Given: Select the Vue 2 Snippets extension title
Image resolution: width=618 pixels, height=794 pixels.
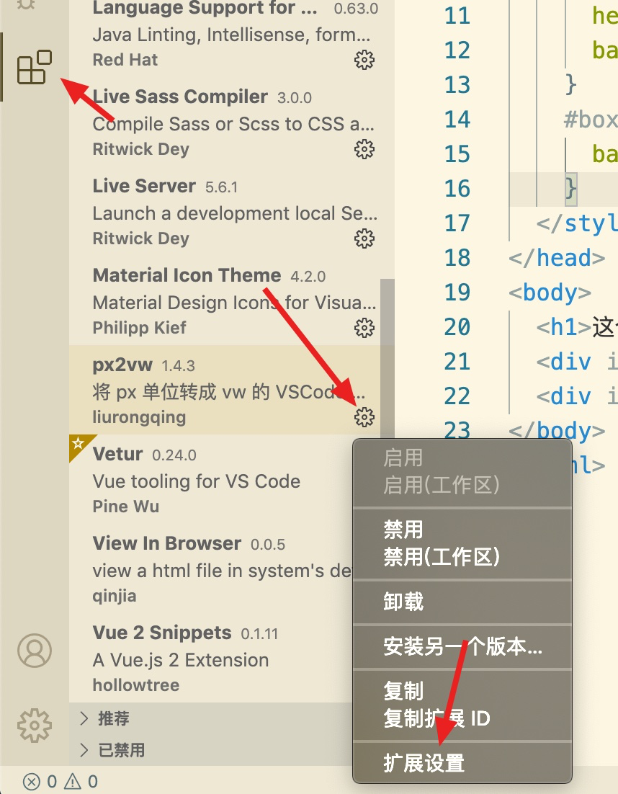Looking at the screenshot, I should [162, 633].
